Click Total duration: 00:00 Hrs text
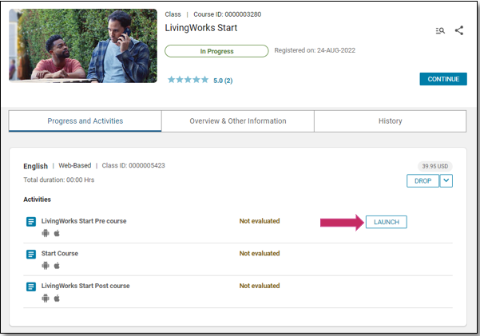 (x=59, y=180)
